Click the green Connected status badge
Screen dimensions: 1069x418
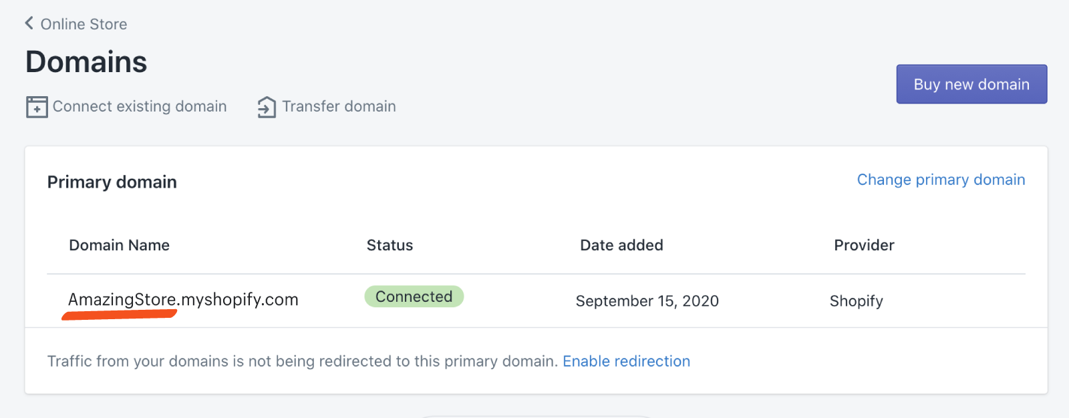[414, 296]
